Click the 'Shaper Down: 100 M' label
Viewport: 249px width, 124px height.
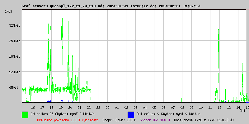point(119,120)
